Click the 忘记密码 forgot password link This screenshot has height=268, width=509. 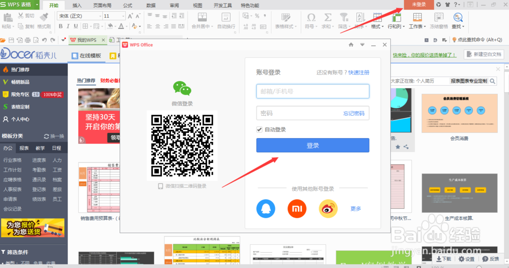point(354,113)
